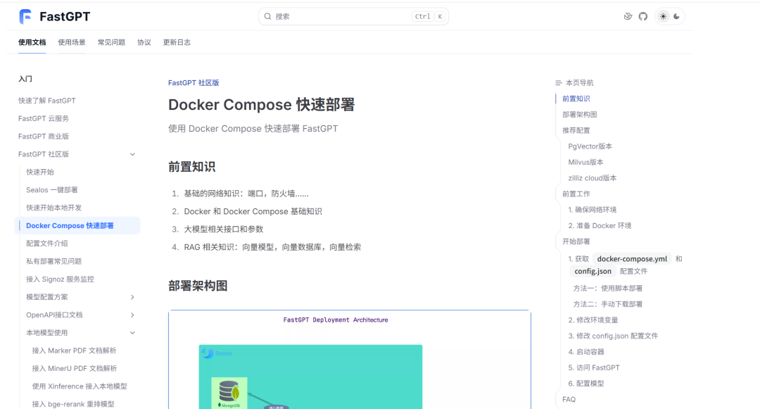This screenshot has width=760, height=409.
Task: Open FastGPT 商业版 sidebar page
Action: point(44,136)
